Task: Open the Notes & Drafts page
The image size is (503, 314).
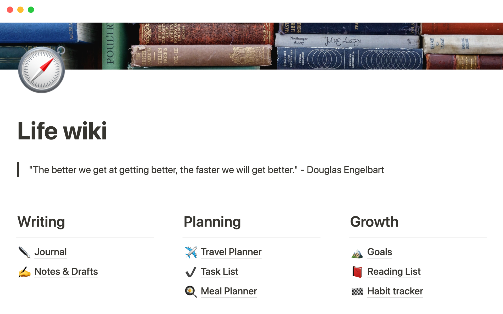Action: pos(66,272)
